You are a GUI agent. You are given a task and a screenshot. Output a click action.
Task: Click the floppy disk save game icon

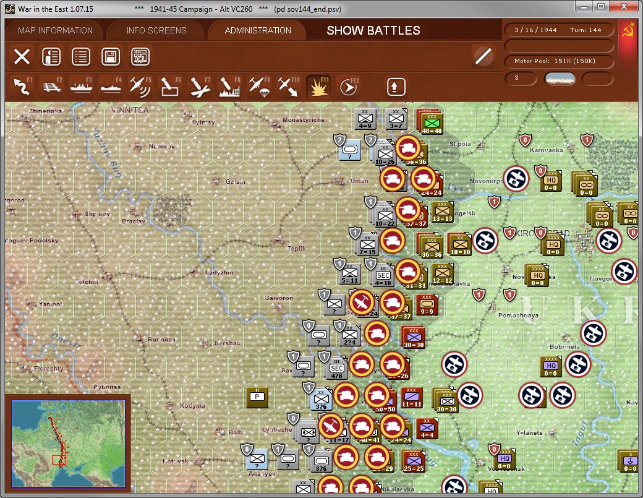pos(110,57)
